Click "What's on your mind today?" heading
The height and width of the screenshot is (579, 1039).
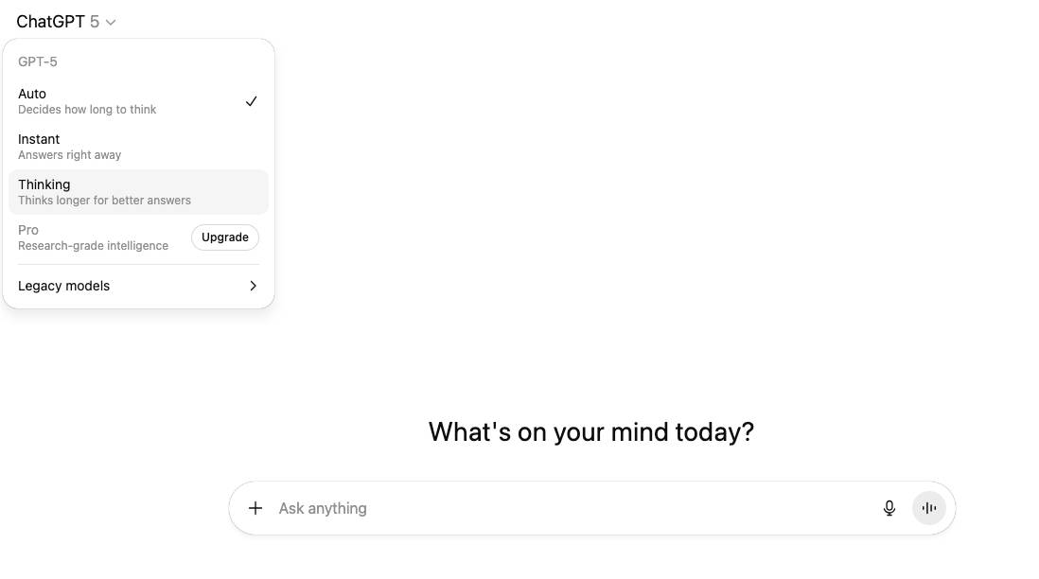click(x=591, y=431)
